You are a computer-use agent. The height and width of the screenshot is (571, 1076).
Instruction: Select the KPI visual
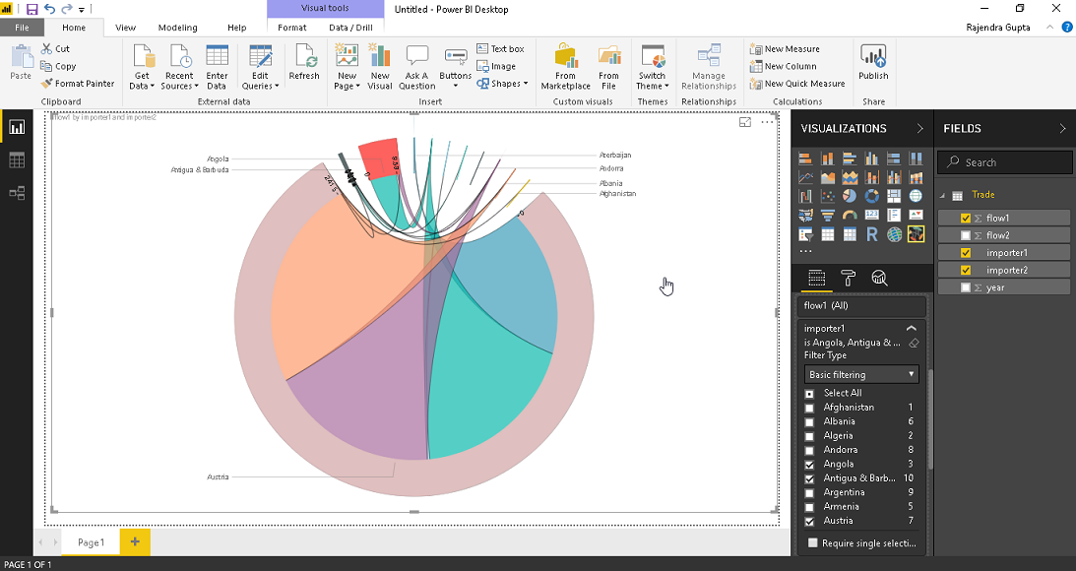916,216
